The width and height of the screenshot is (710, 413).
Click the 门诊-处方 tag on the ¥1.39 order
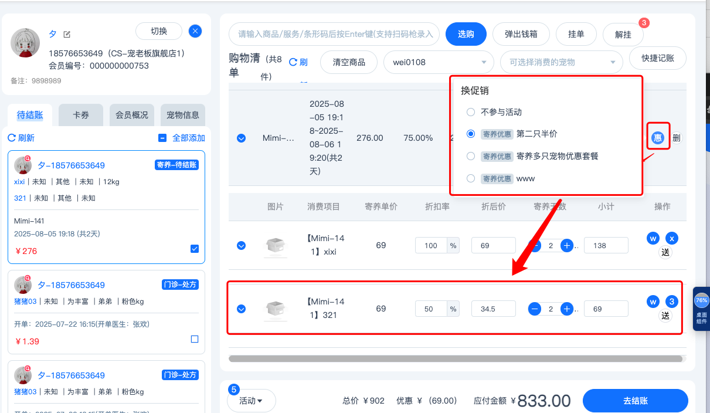(x=179, y=285)
